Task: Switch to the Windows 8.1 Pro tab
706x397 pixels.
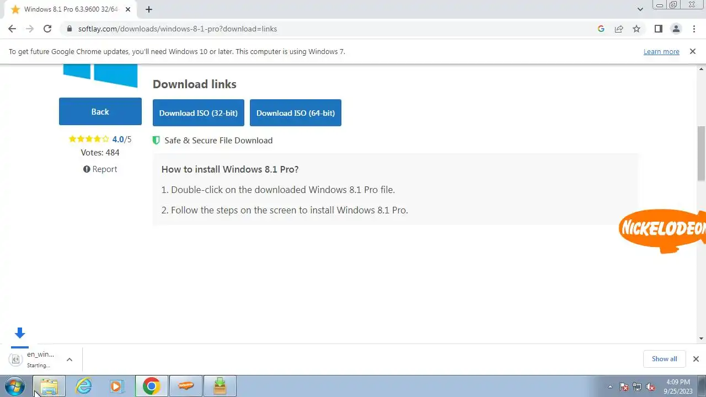Action: (x=71, y=9)
